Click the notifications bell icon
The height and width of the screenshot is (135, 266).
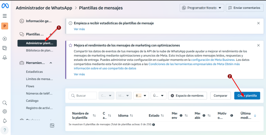(x=5, y=121)
